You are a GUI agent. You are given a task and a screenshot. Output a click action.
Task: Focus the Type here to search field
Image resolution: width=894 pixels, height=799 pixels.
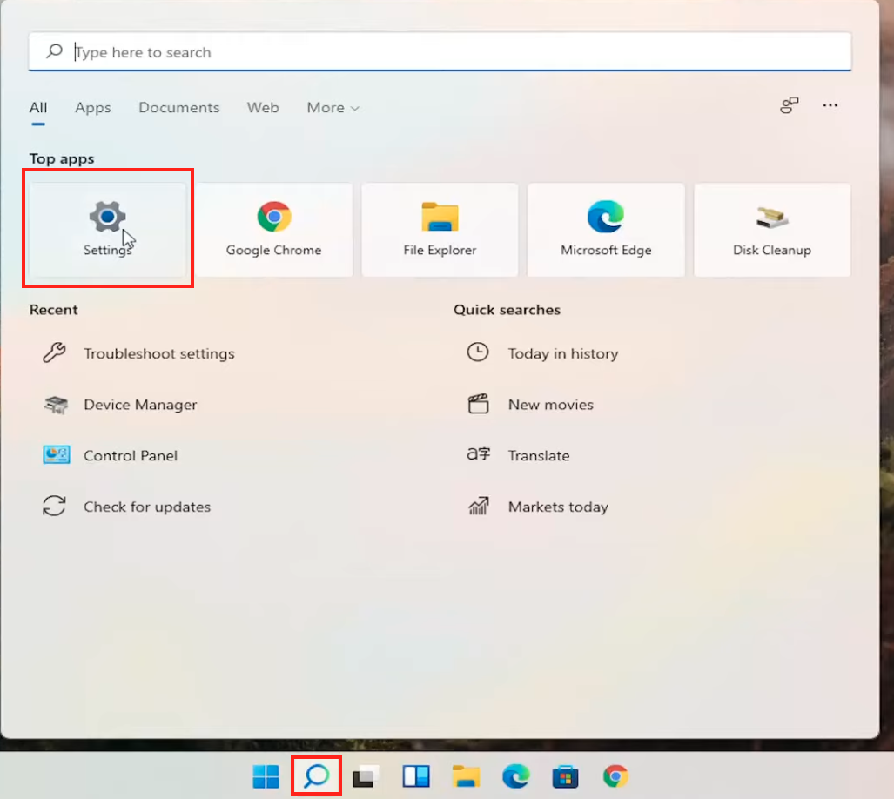440,52
